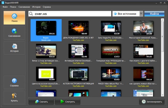
Task: Click the Скачать download button
Action: coord(41,102)
